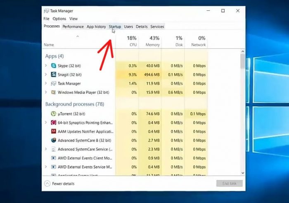Switch to the Services tab
The height and width of the screenshot is (203, 289).
click(157, 26)
